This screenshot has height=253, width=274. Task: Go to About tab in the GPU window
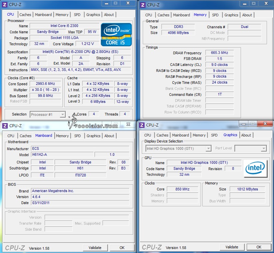[x=246, y=135]
